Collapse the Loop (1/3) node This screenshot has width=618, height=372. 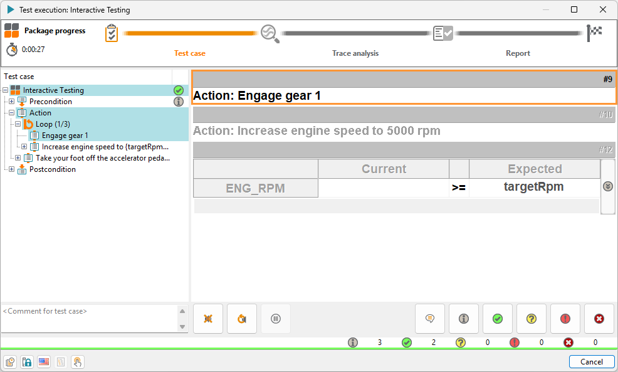coord(18,124)
